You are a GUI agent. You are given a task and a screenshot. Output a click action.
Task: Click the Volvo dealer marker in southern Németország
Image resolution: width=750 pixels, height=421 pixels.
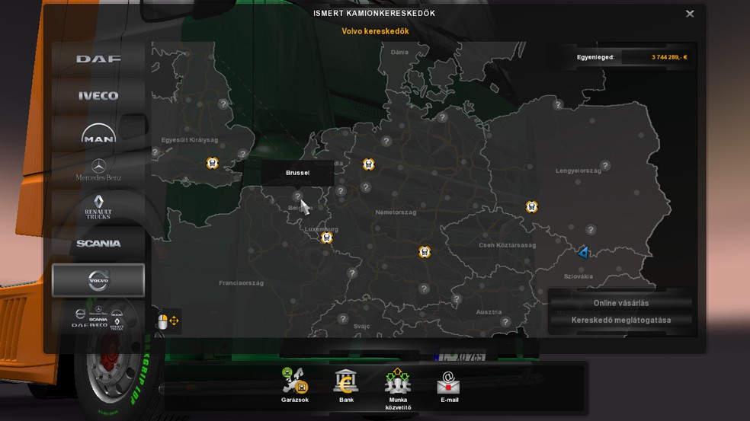click(425, 252)
